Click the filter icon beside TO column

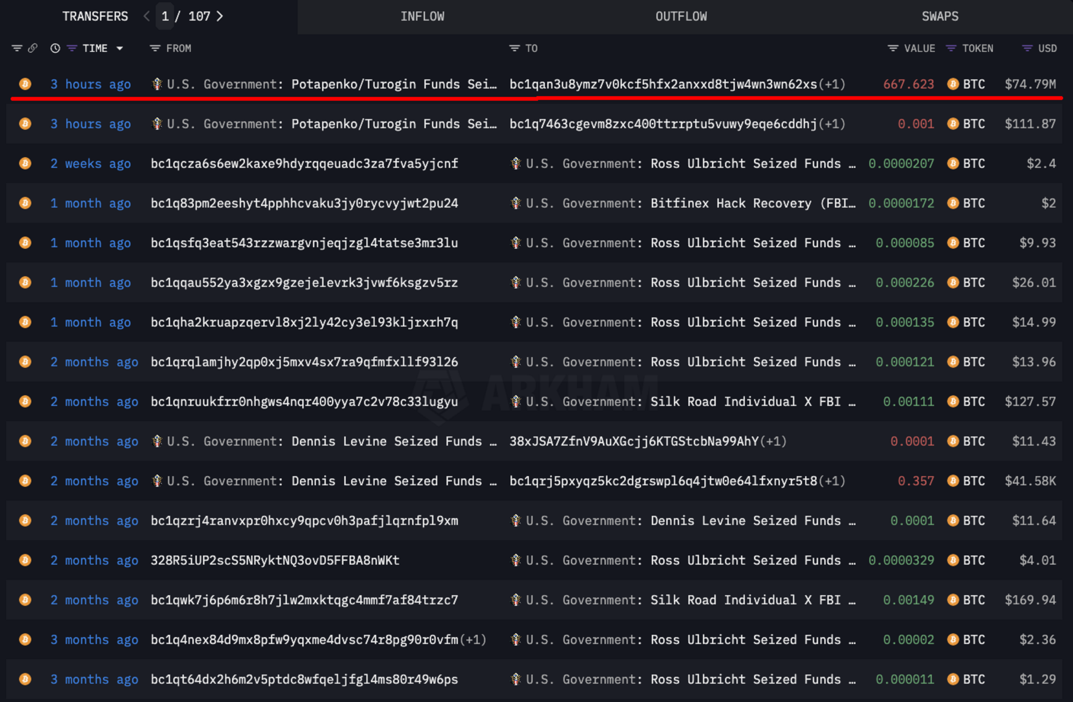[515, 48]
